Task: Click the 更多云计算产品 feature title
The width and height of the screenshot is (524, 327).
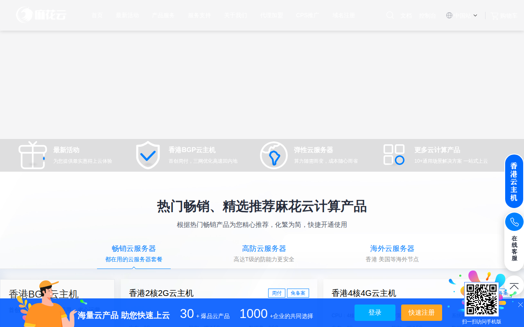Action: click(x=437, y=150)
